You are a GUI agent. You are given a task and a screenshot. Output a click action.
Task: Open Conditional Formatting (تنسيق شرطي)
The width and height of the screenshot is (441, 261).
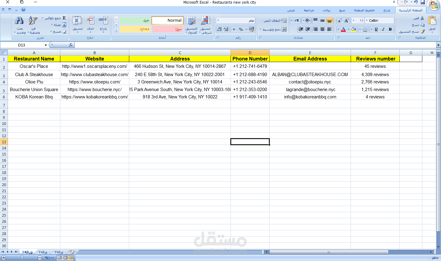tap(205, 25)
